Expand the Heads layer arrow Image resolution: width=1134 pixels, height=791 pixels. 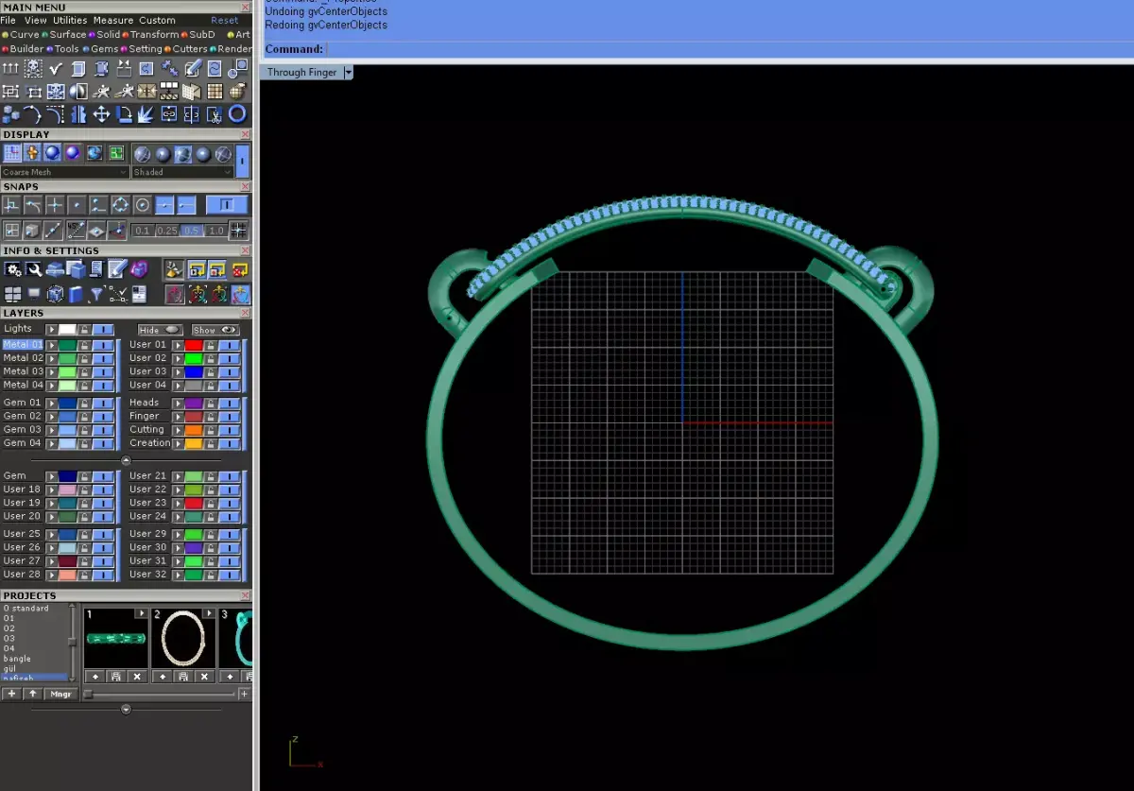(x=178, y=403)
